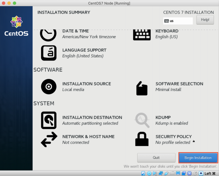Open the Help! button
This screenshot has height=176, width=219.
click(x=205, y=20)
